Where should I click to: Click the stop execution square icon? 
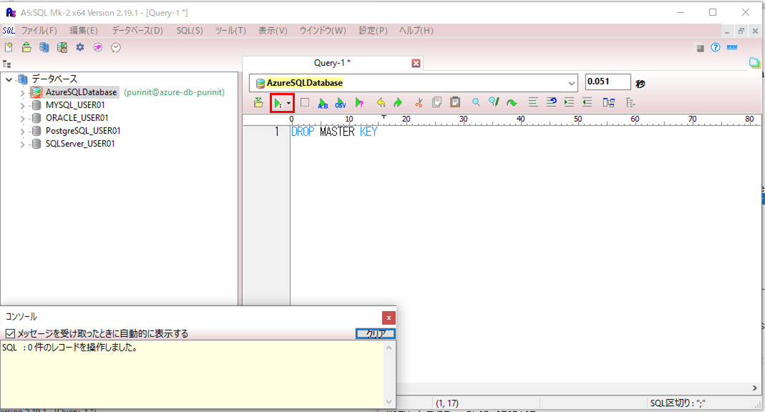305,102
